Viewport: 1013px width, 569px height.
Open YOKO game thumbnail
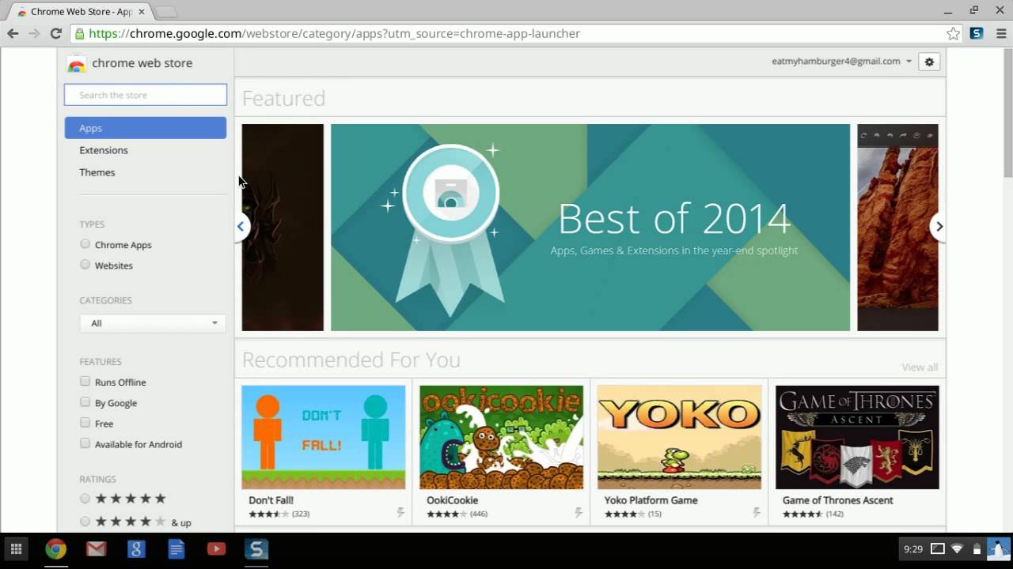click(x=680, y=437)
